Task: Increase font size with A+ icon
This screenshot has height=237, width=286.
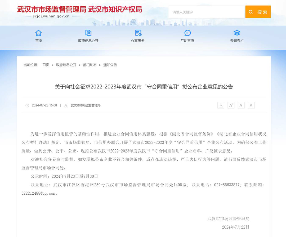Action: click(x=231, y=105)
